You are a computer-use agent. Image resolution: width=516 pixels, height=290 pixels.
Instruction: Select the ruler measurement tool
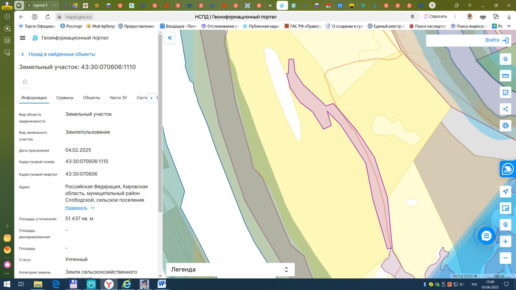click(x=505, y=76)
